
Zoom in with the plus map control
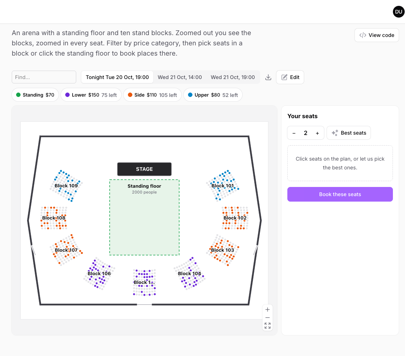(x=268, y=310)
